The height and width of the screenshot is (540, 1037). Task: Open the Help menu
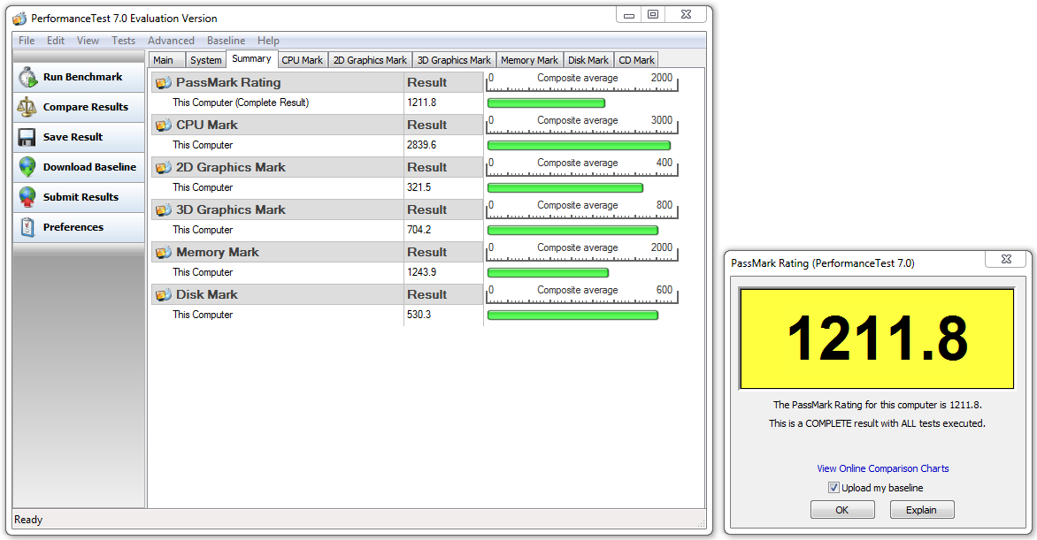268,41
